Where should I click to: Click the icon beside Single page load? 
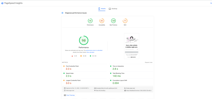click(125, 88)
